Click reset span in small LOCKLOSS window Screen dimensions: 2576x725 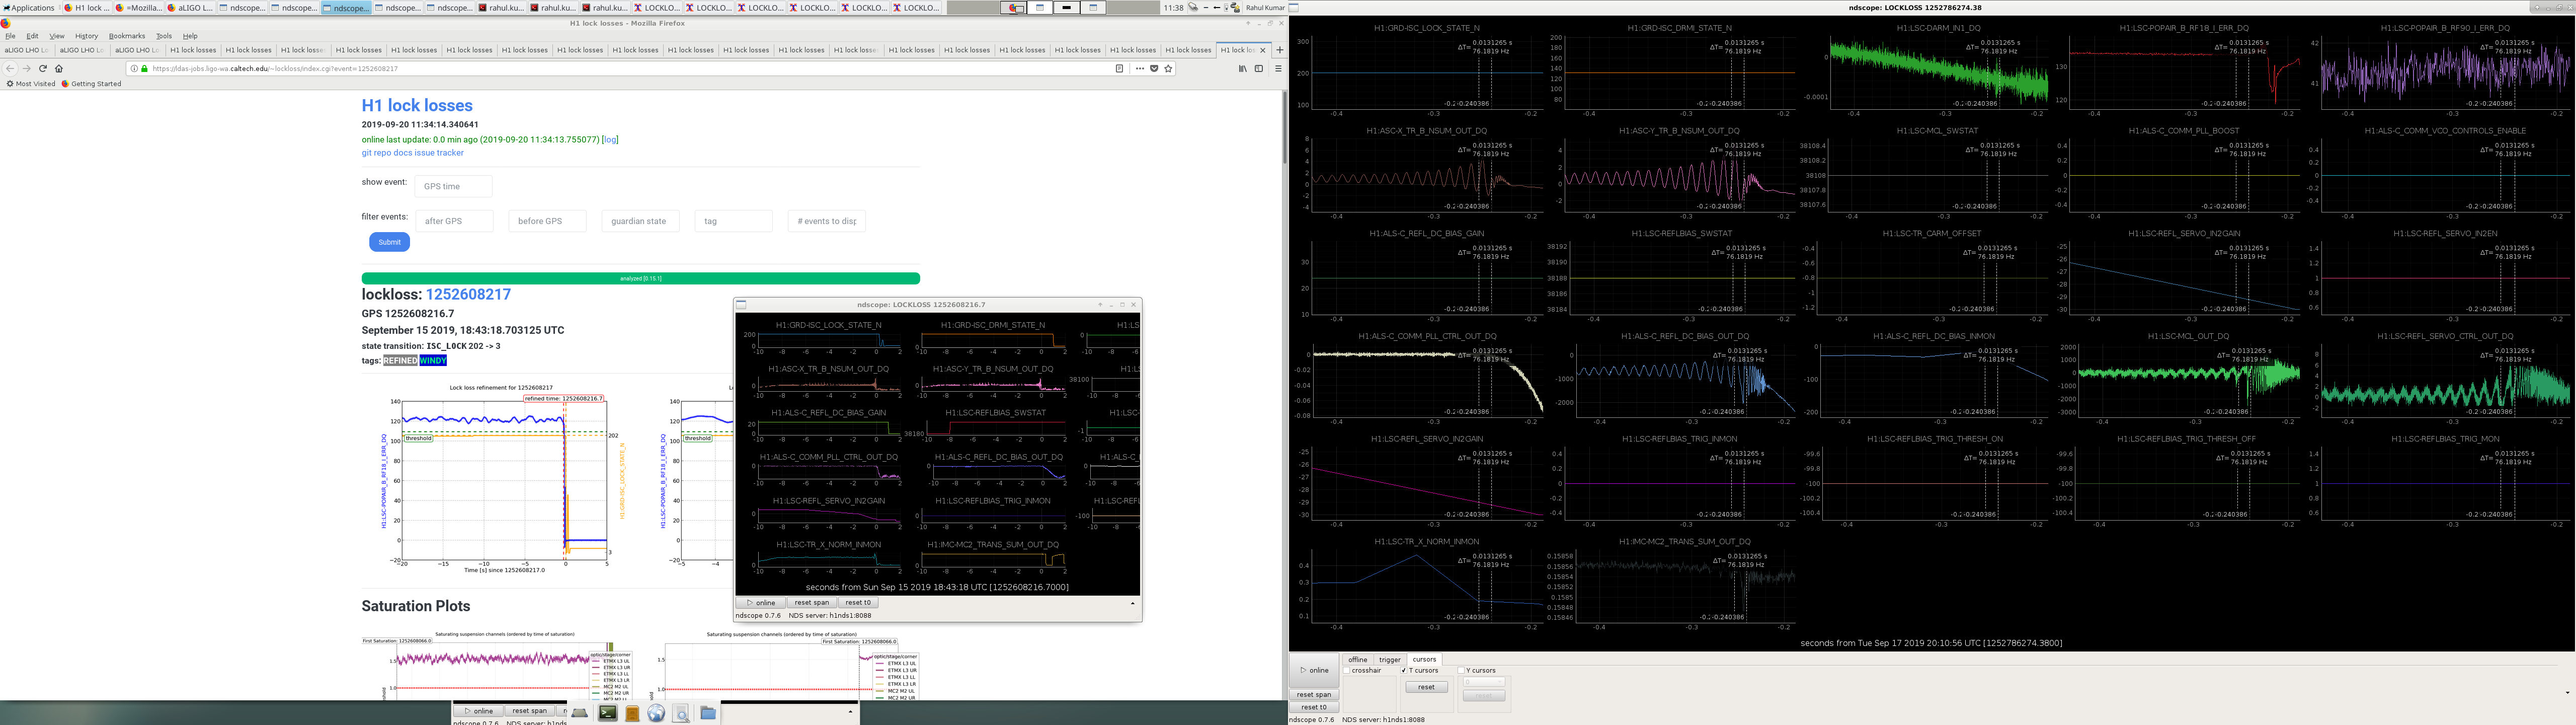pyautogui.click(x=811, y=603)
